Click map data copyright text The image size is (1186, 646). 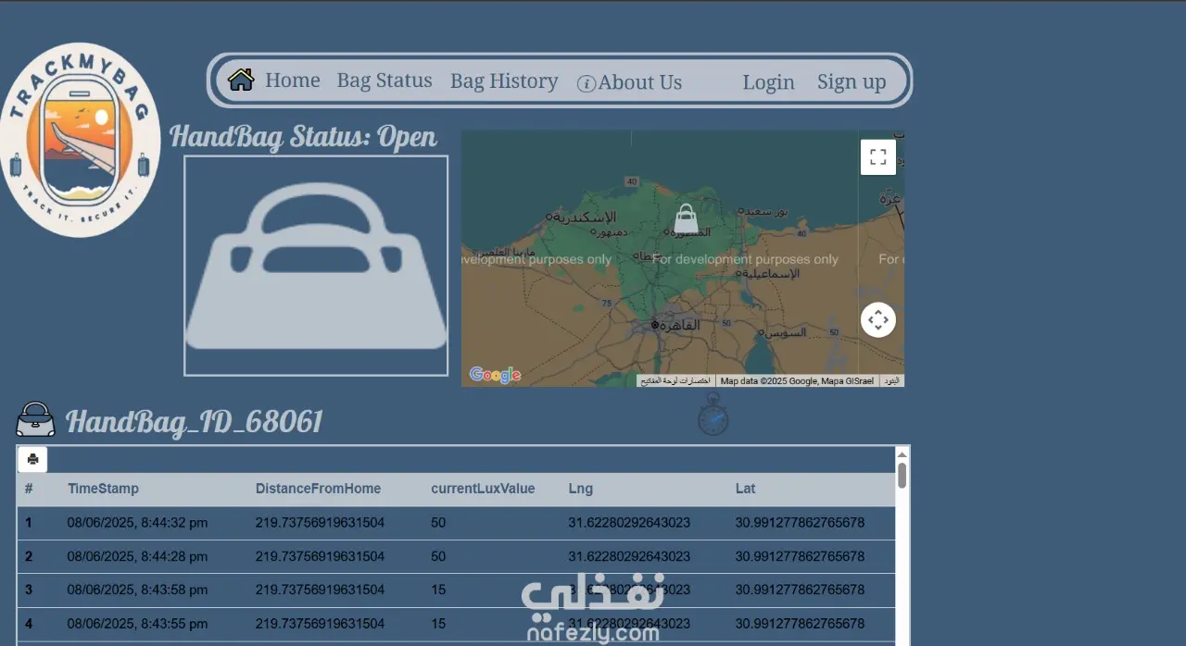click(x=797, y=381)
